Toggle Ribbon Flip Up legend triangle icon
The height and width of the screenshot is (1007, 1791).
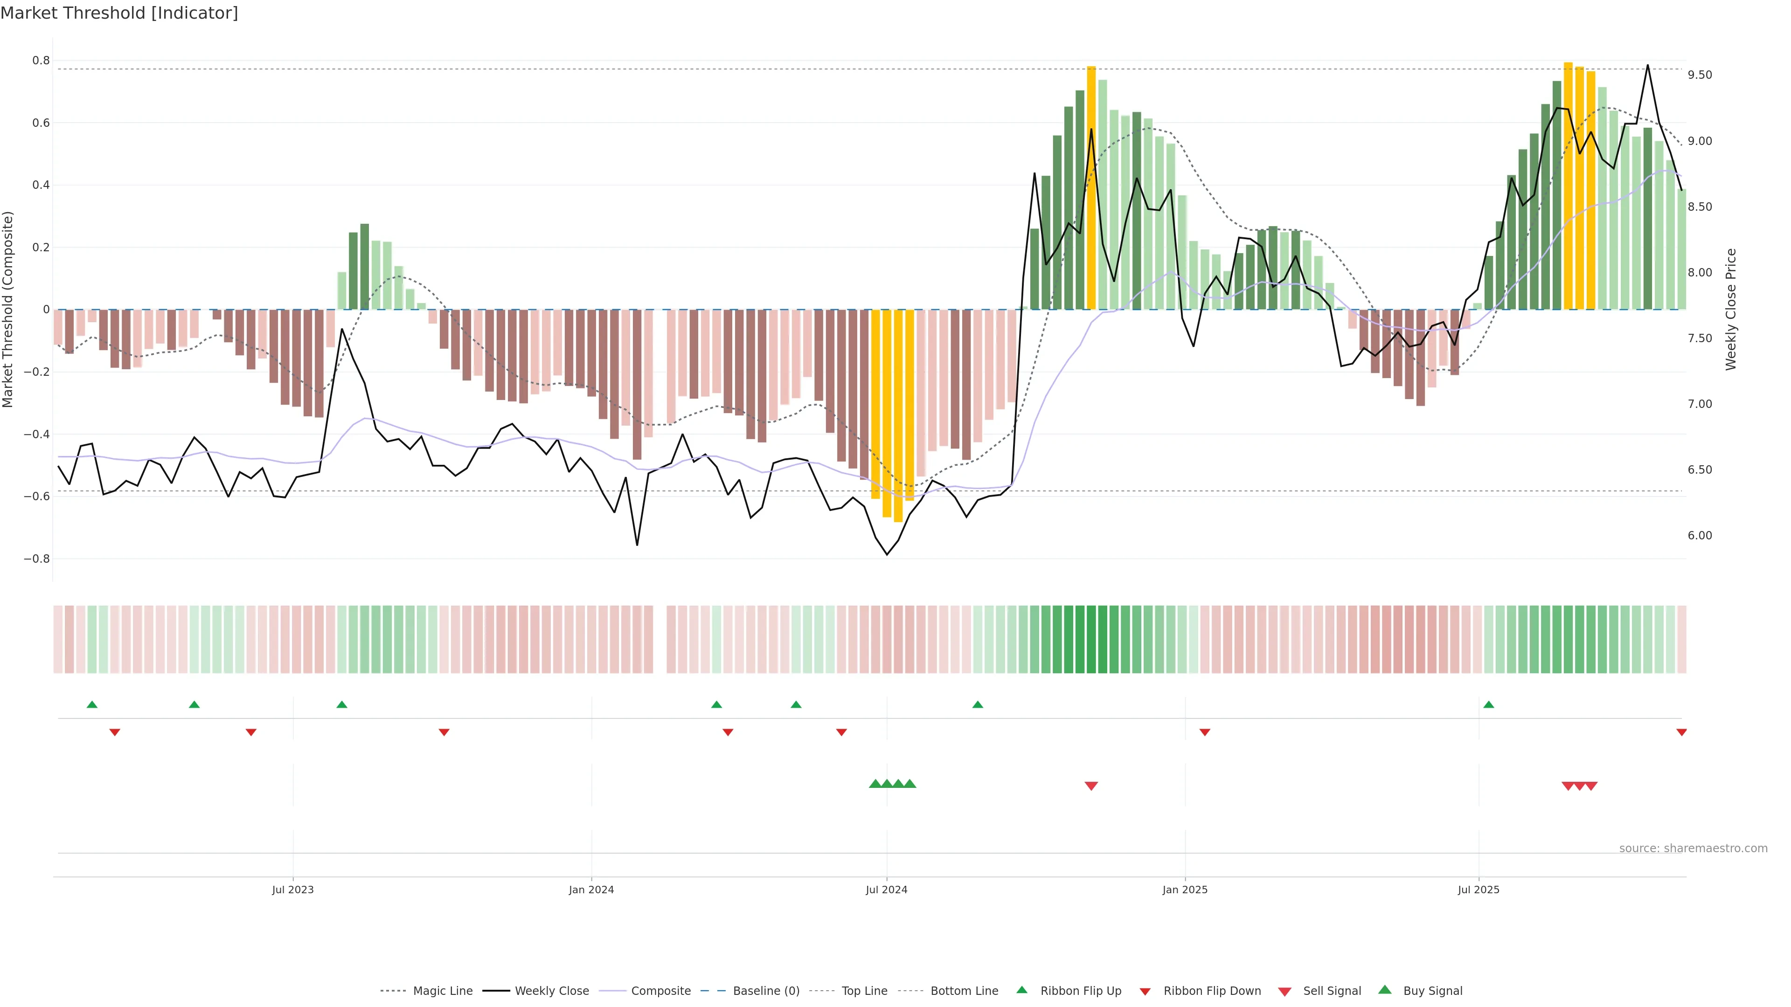pyautogui.click(x=1021, y=990)
